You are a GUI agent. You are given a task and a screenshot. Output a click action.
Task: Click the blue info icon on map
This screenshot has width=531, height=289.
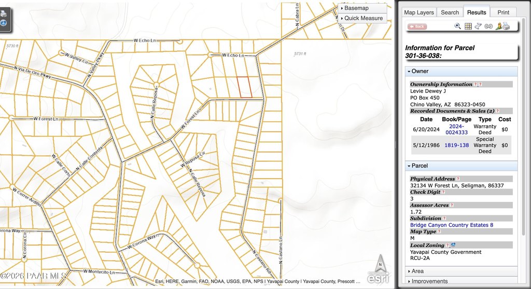pyautogui.click(x=3, y=23)
